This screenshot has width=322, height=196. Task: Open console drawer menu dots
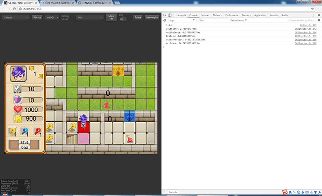click(164, 192)
